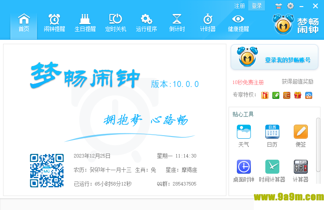This screenshot has height=210, width=324.
Task: Launch the 桌面时钟 desktop clock tool
Action: click(x=244, y=171)
